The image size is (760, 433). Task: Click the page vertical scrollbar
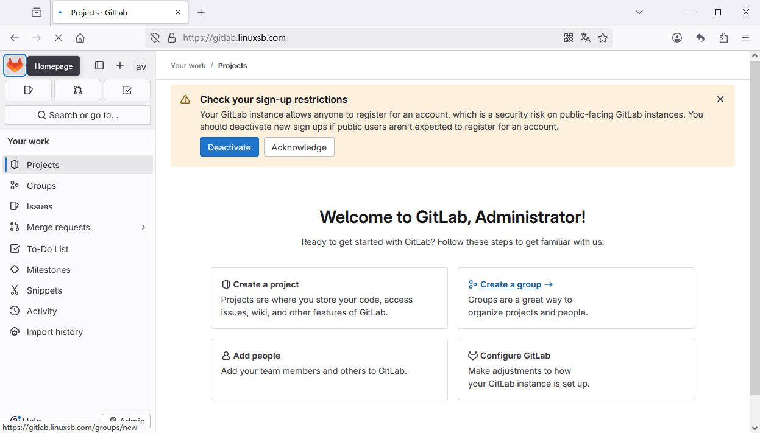pos(755,225)
